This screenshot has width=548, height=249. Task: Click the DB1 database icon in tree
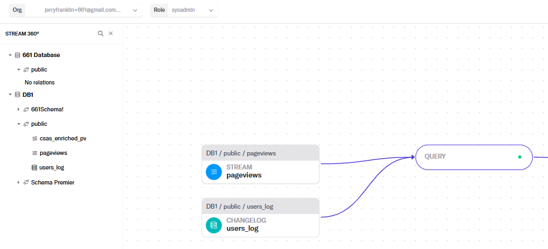coord(17,95)
